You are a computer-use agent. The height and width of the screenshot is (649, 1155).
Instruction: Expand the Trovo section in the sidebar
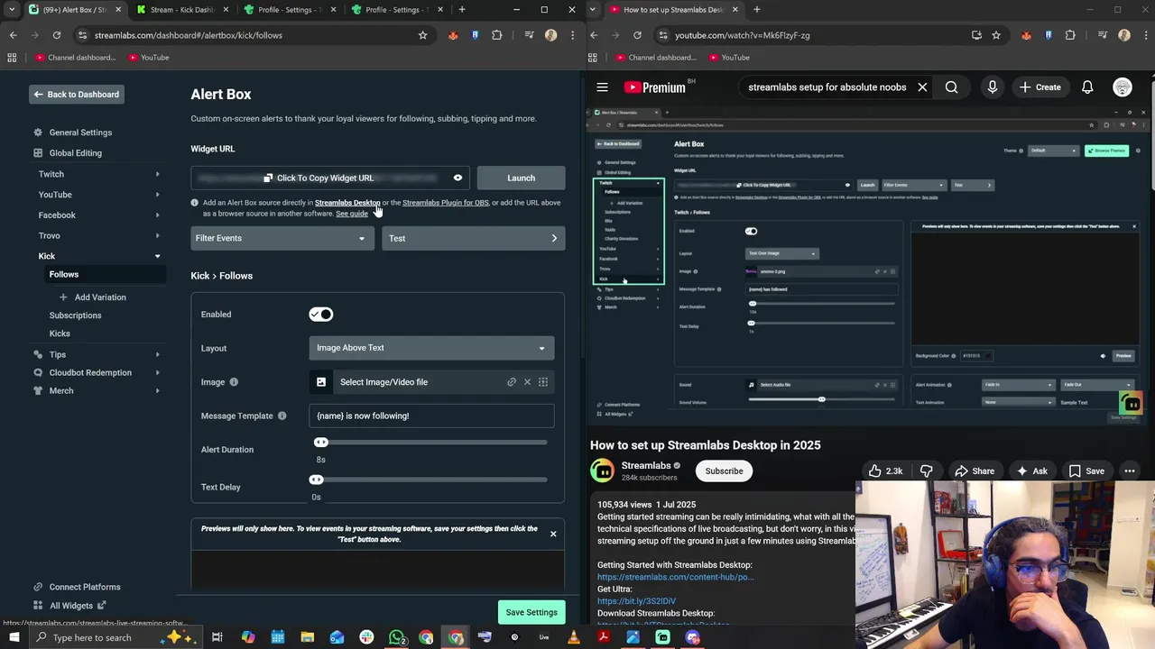(157, 236)
